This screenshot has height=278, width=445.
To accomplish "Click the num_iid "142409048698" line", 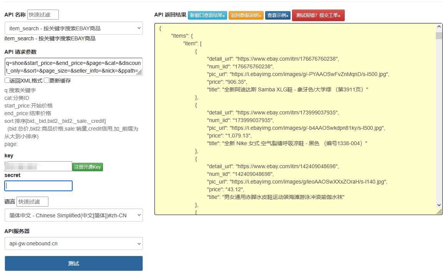I will tap(241, 174).
